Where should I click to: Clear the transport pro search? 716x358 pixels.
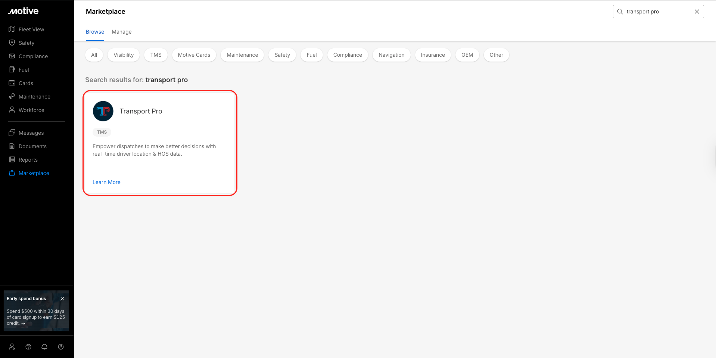[x=697, y=12]
